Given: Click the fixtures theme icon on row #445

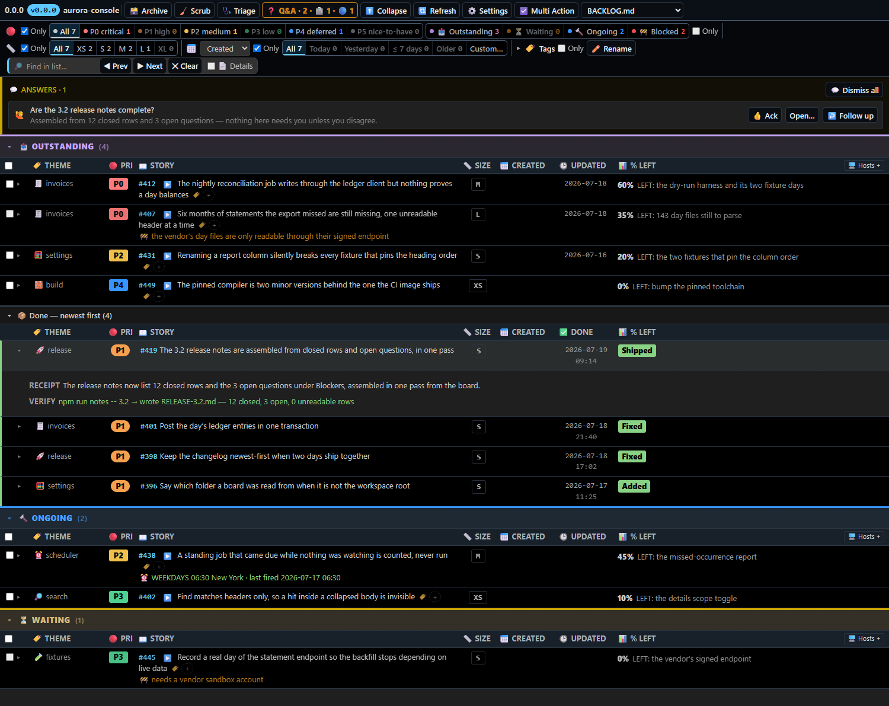Looking at the screenshot, I should (39, 657).
